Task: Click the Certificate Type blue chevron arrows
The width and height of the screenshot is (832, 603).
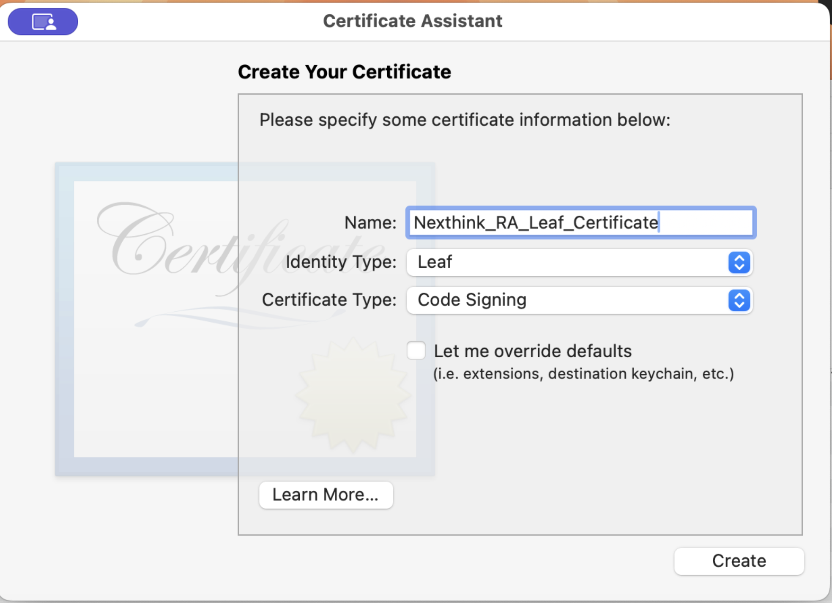Action: (x=739, y=300)
